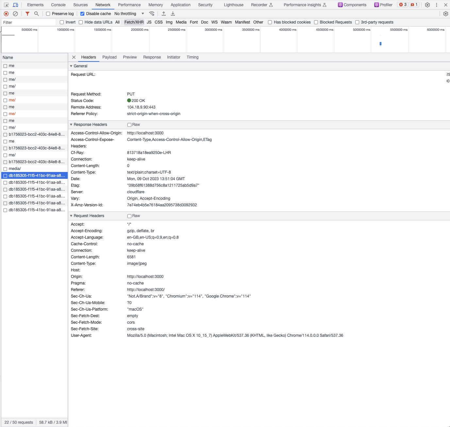This screenshot has width=450, height=427.
Task: Open DevTools settings gear
Action: coord(427,5)
